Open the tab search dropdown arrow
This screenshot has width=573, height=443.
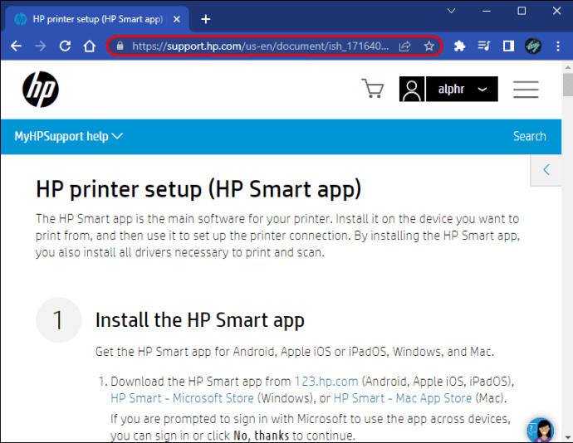point(451,11)
